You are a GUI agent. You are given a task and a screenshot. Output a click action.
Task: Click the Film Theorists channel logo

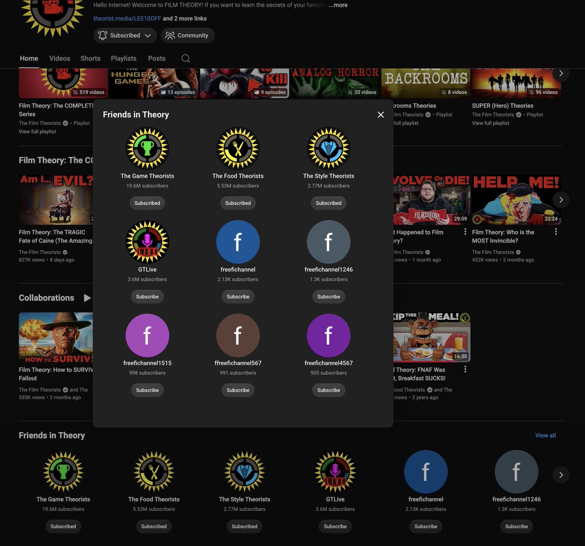pos(53,17)
